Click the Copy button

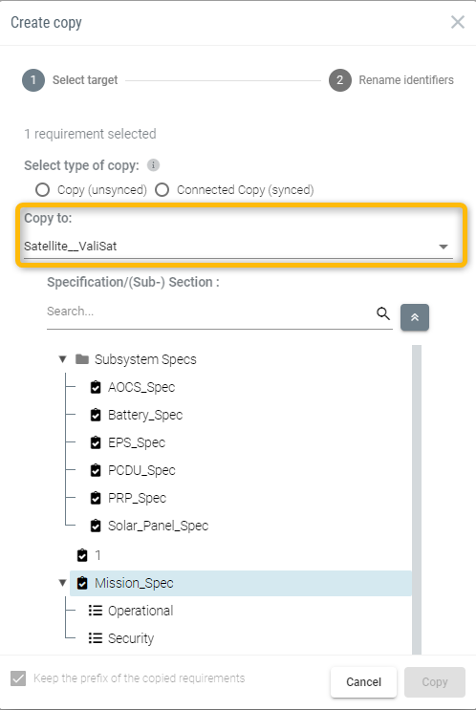435,681
